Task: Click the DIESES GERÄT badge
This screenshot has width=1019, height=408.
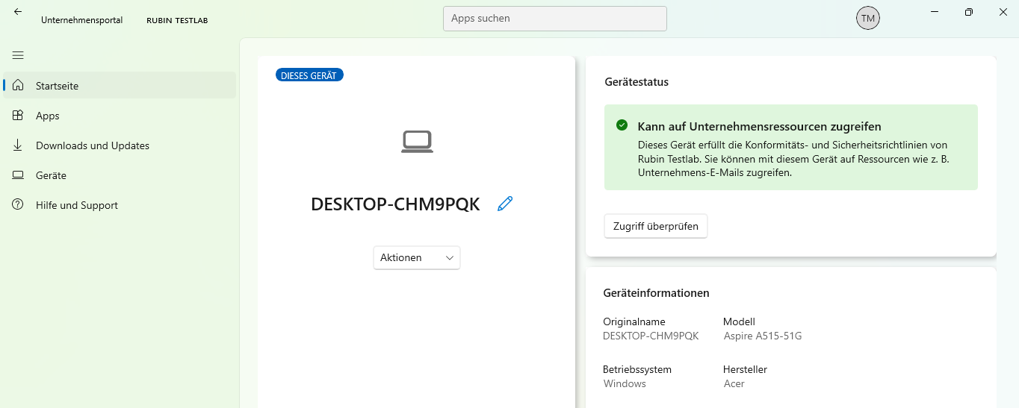Action: pyautogui.click(x=309, y=75)
